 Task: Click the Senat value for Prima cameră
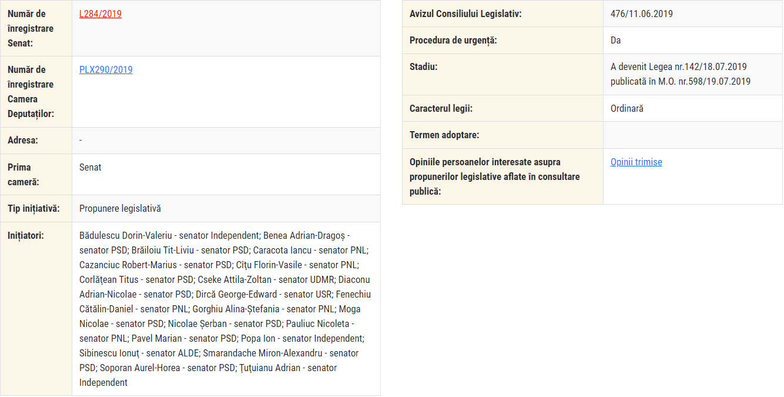pyautogui.click(x=91, y=168)
